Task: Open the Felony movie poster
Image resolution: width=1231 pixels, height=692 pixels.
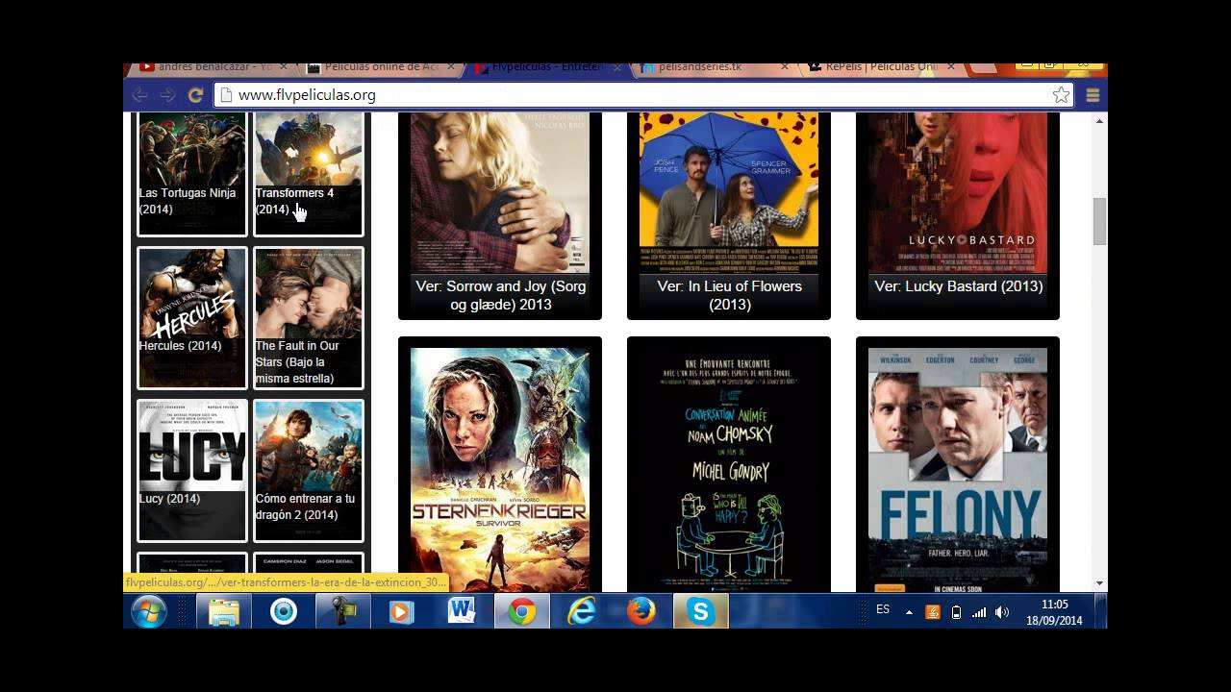Action: [958, 469]
